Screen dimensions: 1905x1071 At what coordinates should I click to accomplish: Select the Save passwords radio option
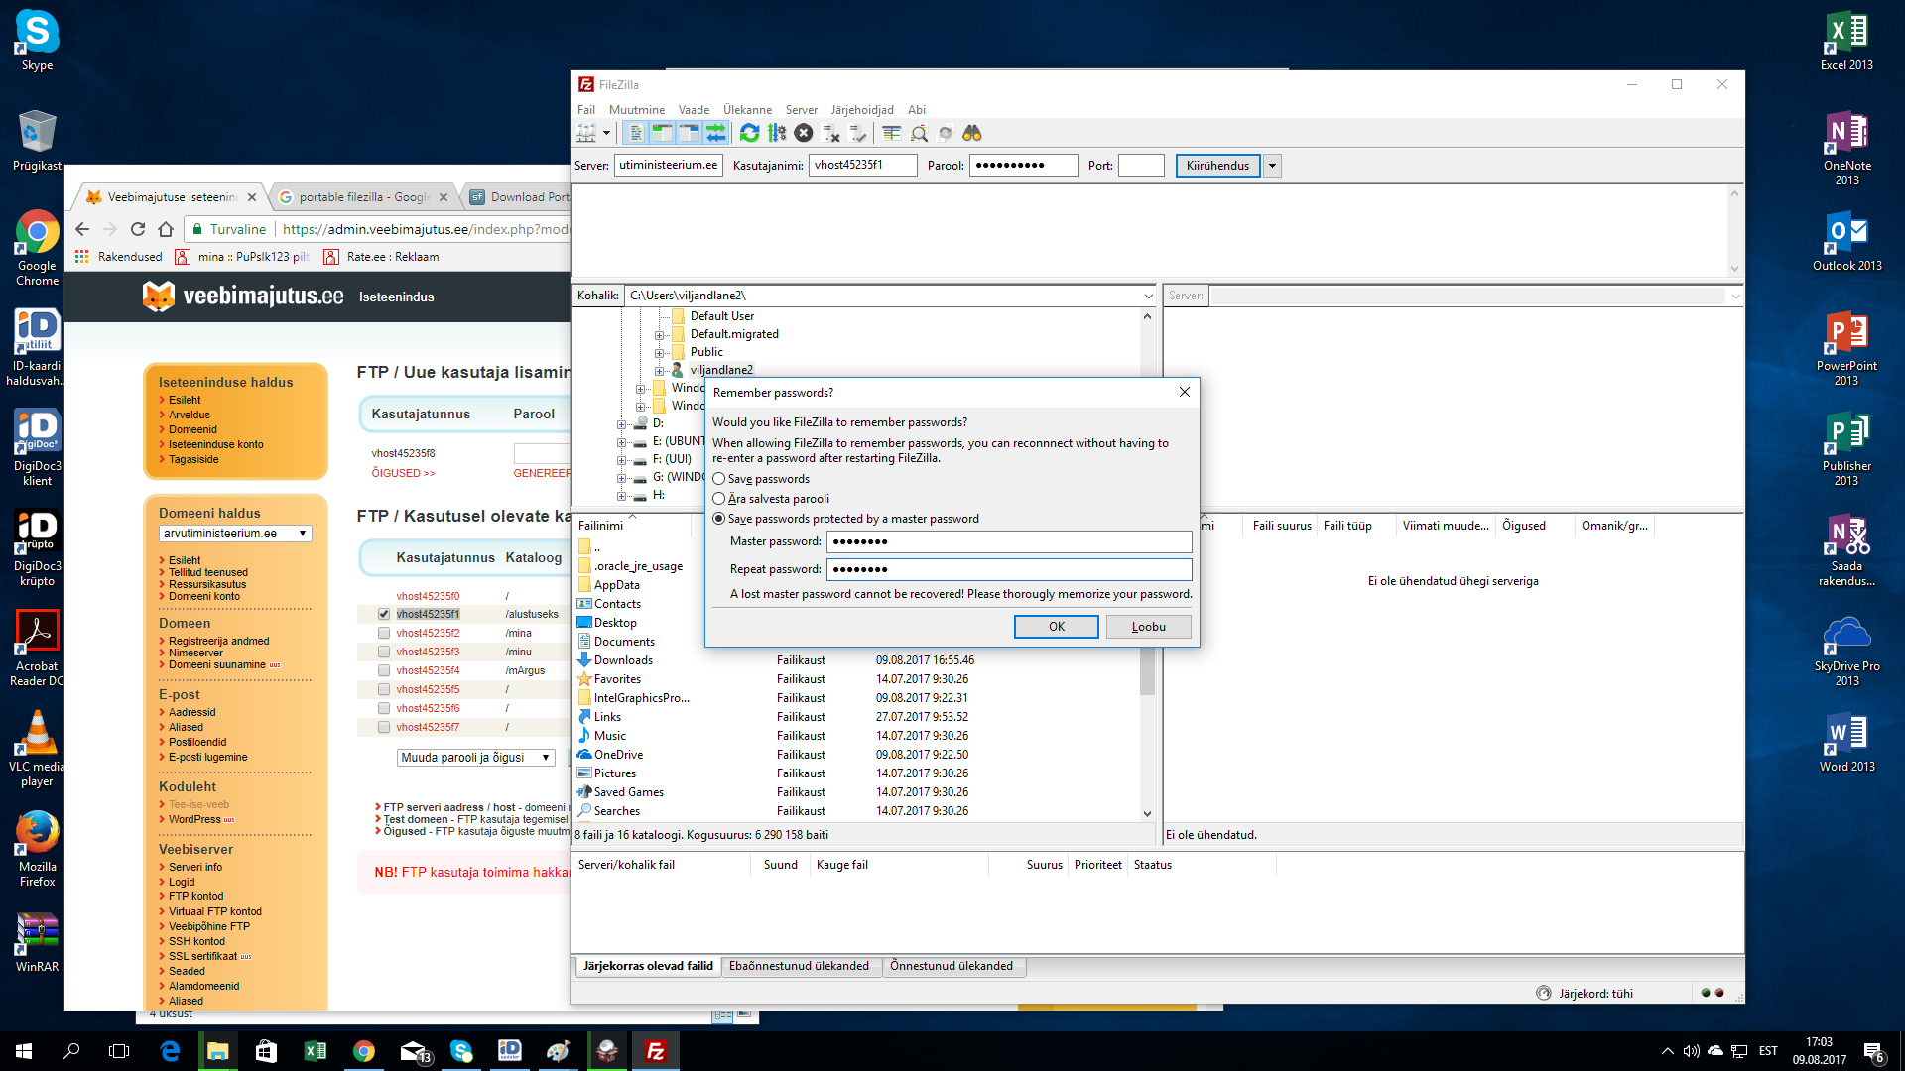[719, 479]
